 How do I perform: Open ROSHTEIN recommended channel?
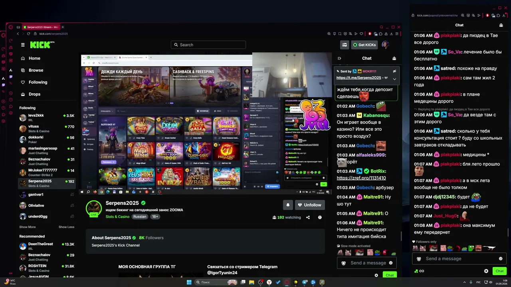47,268
